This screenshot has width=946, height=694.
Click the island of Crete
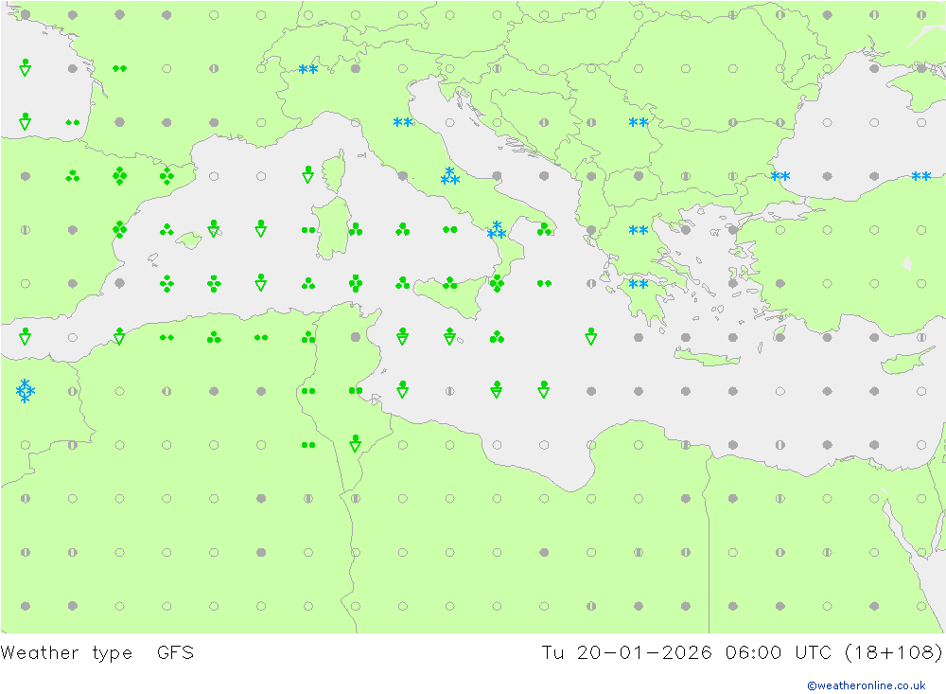point(708,358)
